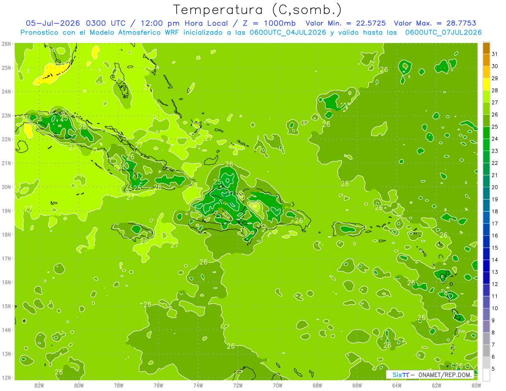Click latitude axis label 17N
Viewport: 506px width, 391px height.
point(6,258)
